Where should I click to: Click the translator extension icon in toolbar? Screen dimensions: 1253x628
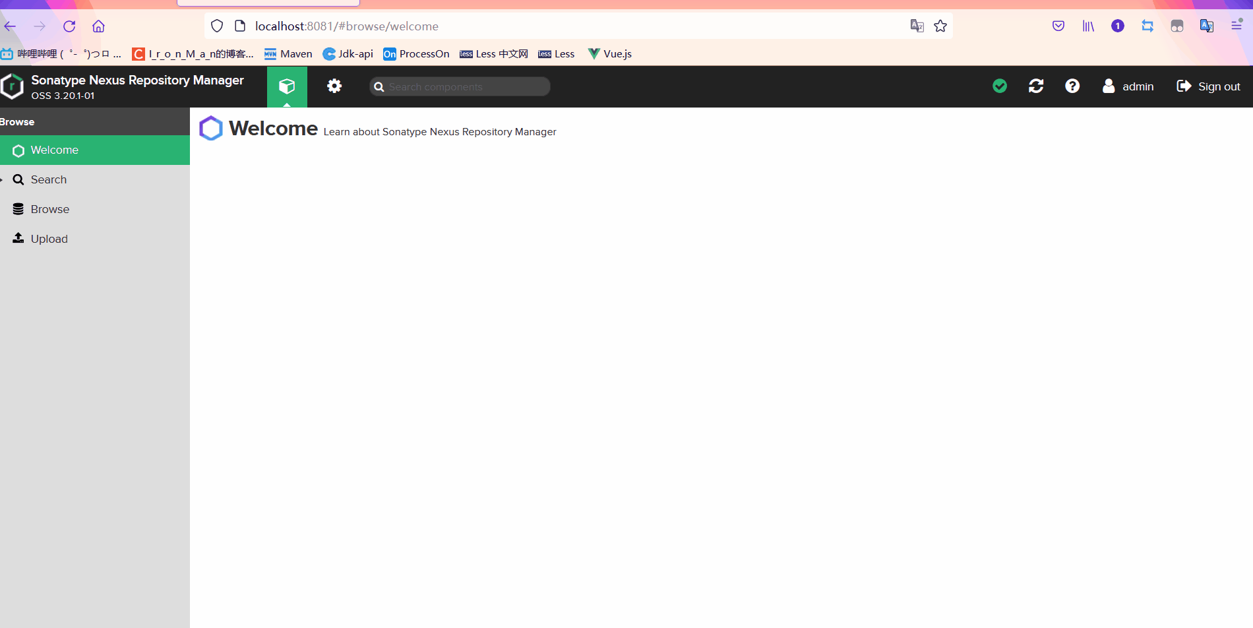tap(1207, 26)
